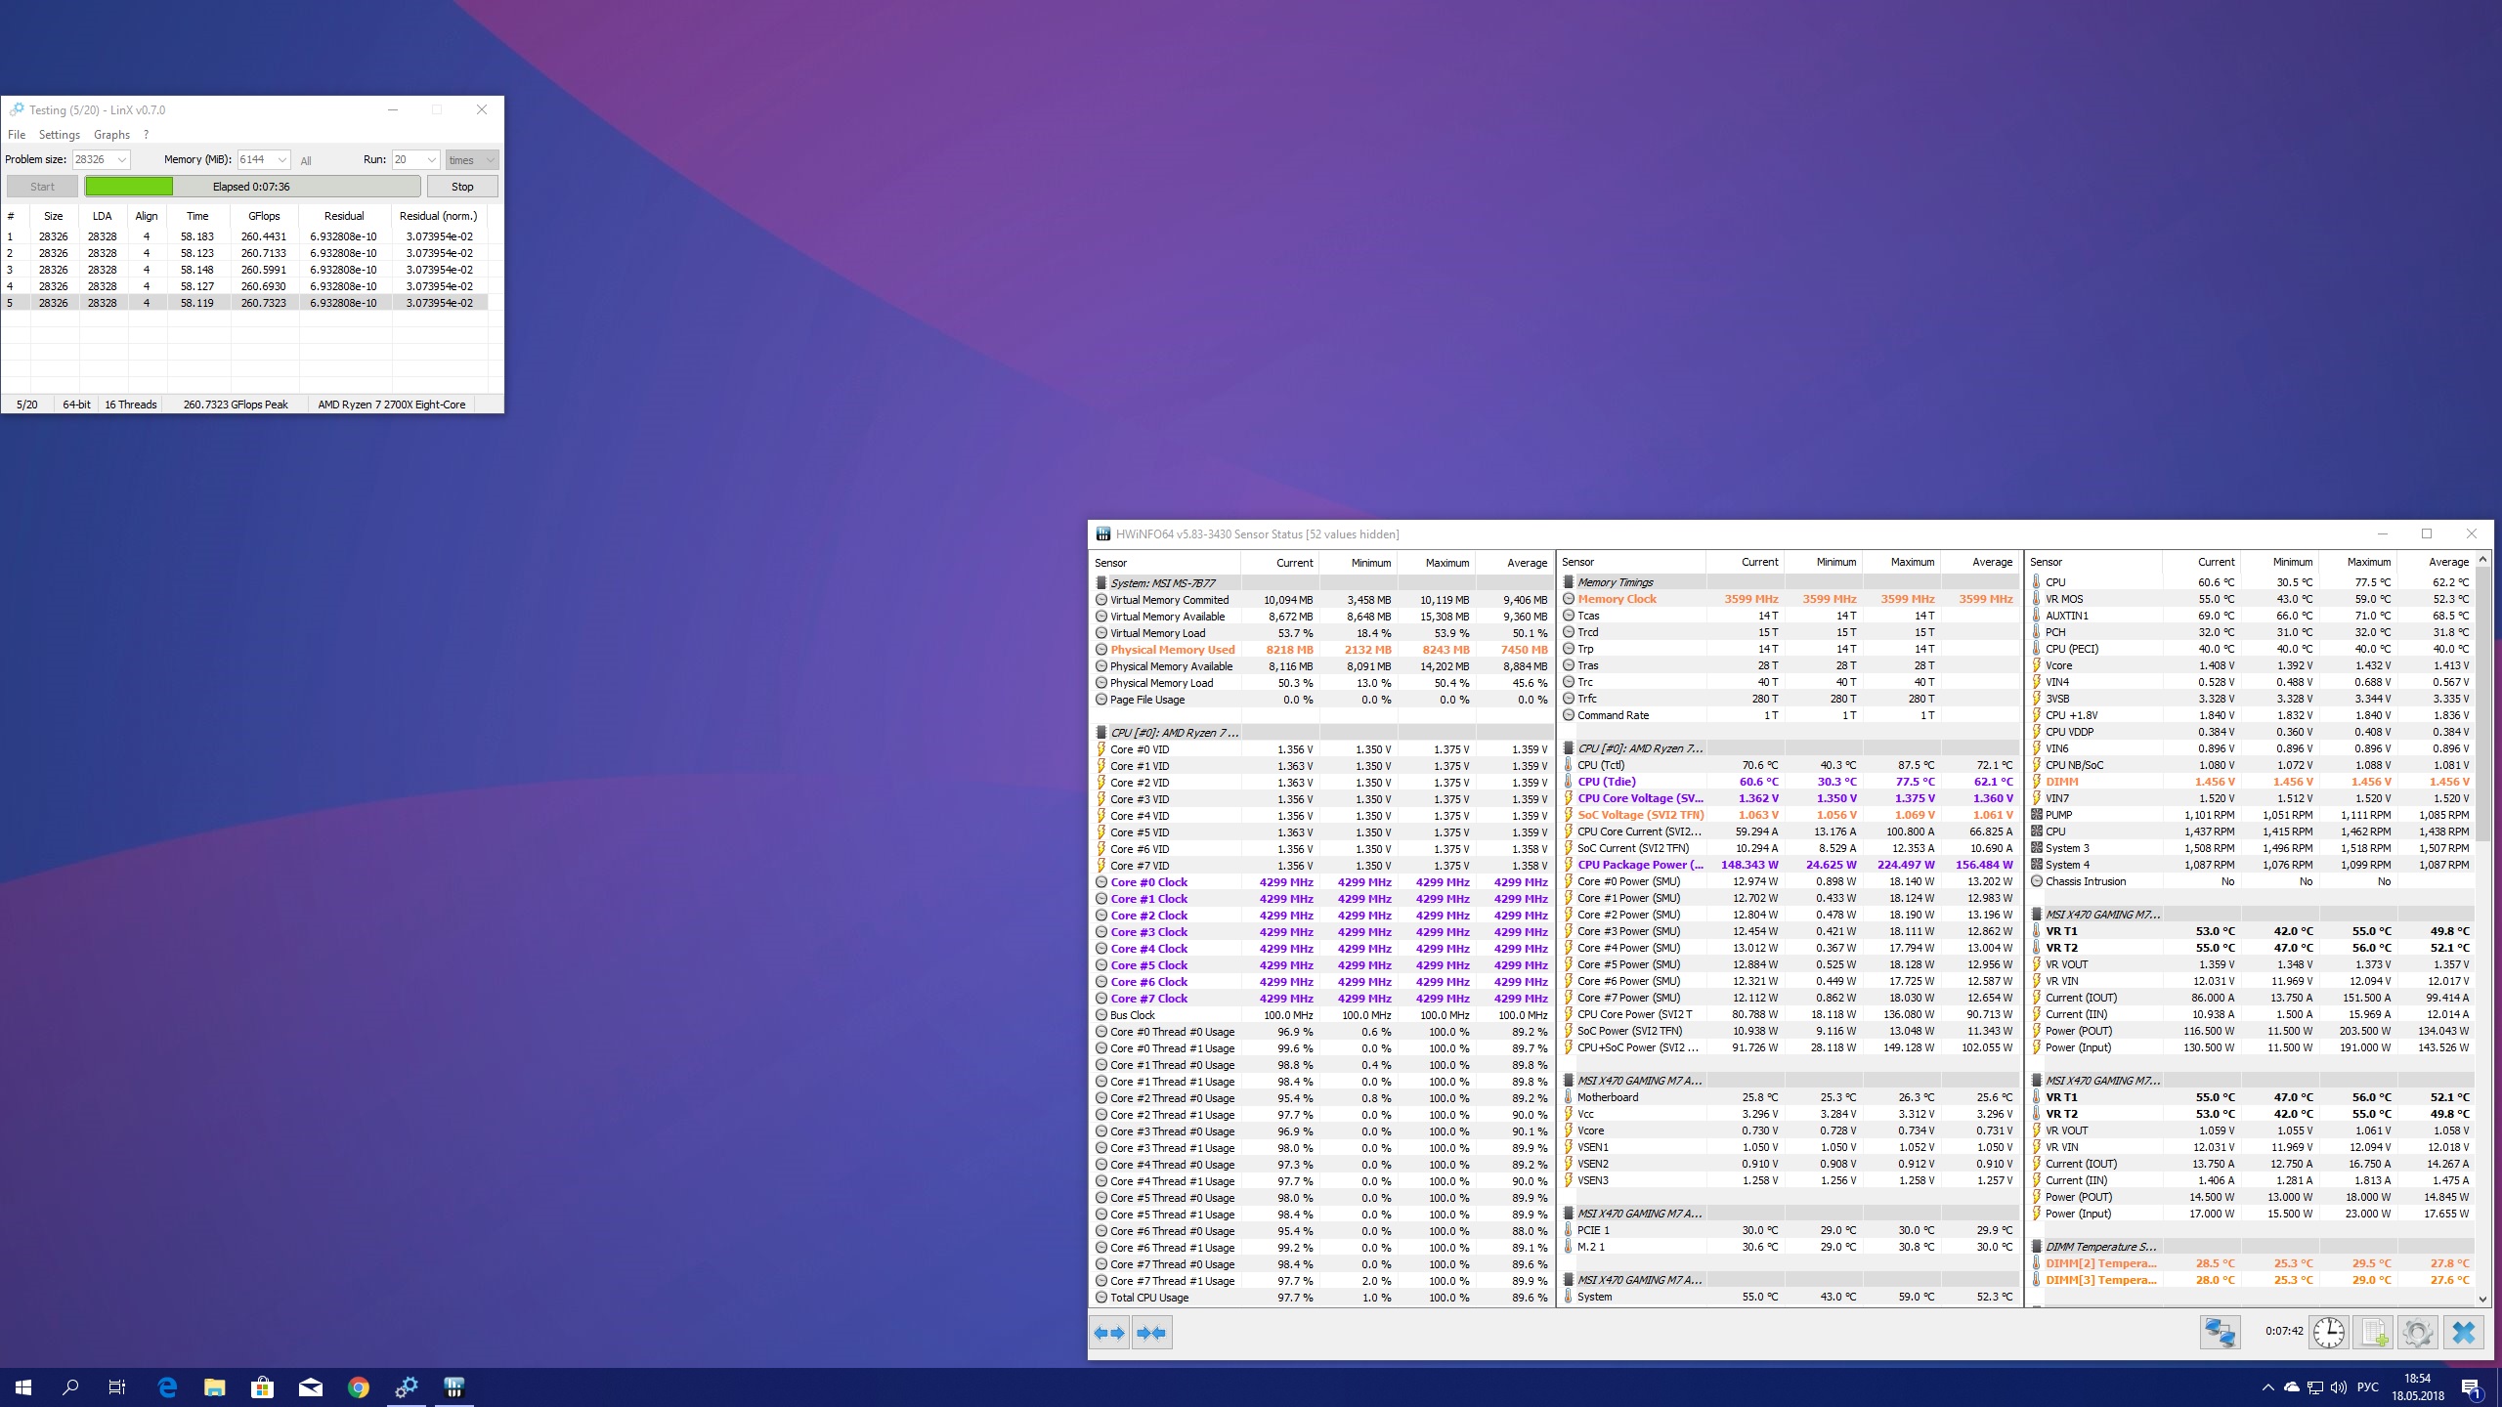
Task: Open HWiNFO remote network monitors button
Action: [x=2220, y=1332]
